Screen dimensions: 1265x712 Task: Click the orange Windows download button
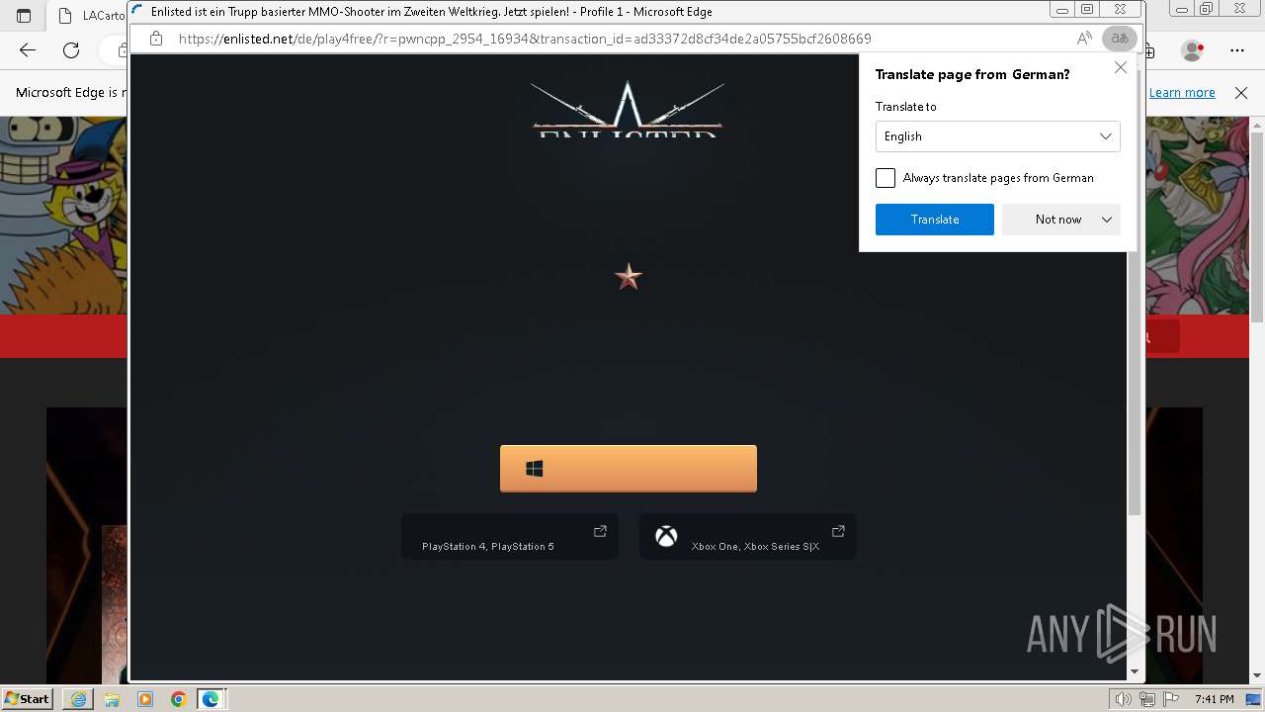pyautogui.click(x=629, y=468)
